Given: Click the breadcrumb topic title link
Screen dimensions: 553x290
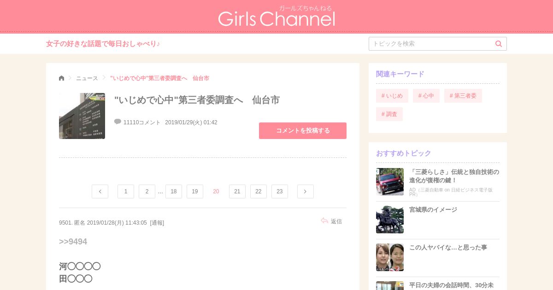Looking at the screenshot, I should [159, 78].
